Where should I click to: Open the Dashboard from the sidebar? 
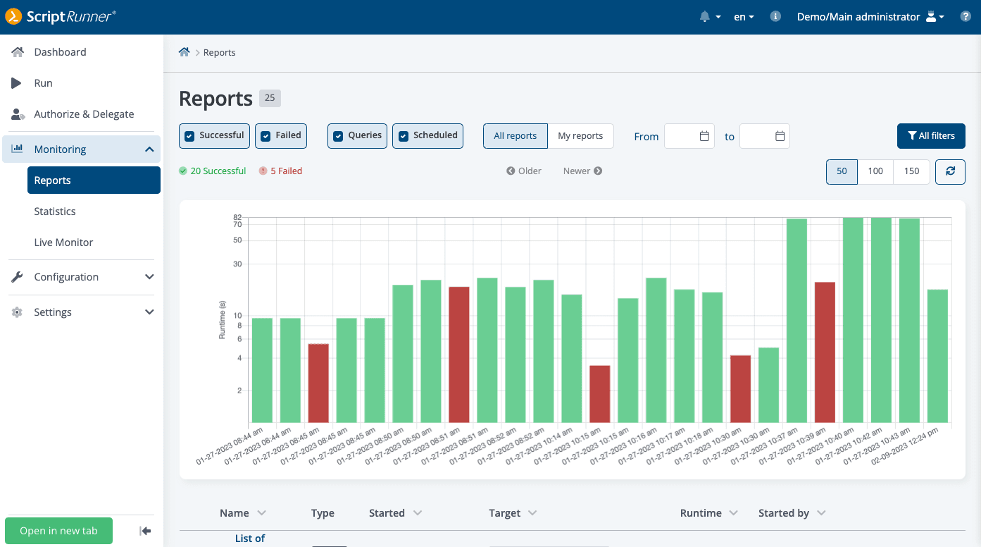pos(60,51)
